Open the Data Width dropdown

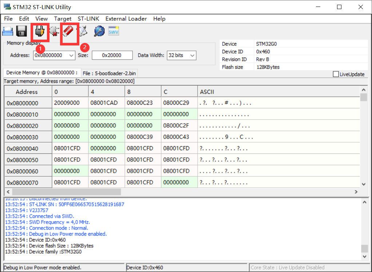click(x=193, y=55)
